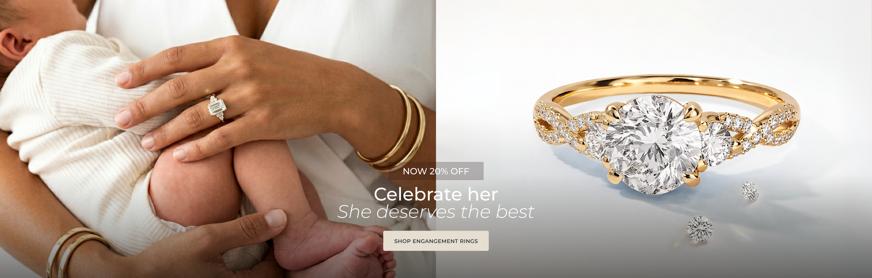Click the Celebrate her headline
This screenshot has width=872, height=278.
[436, 194]
